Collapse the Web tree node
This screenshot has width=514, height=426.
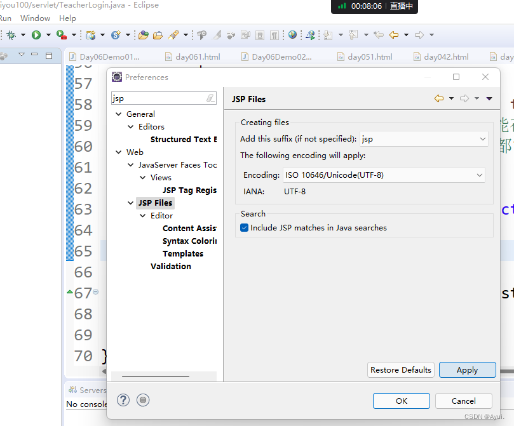click(119, 152)
